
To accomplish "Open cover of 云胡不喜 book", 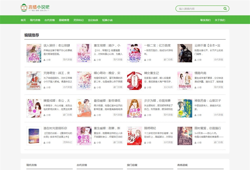I will (x=185, y=53).
